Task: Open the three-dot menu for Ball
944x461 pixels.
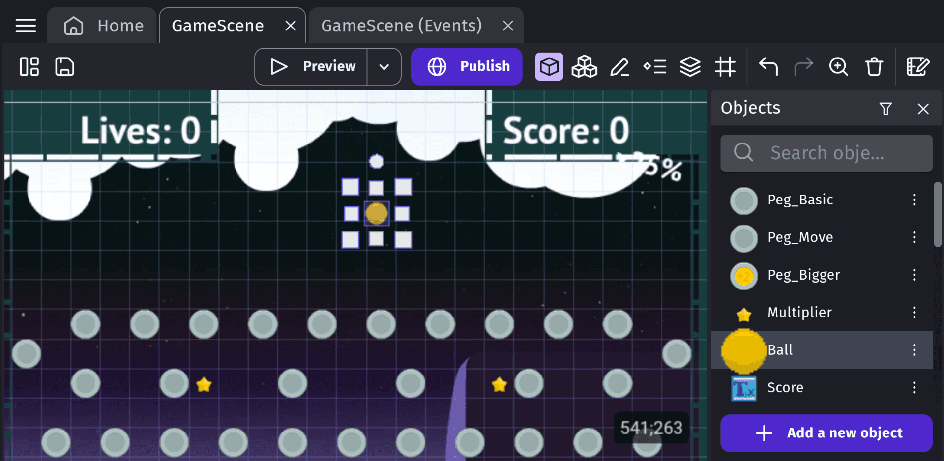Action: [914, 350]
